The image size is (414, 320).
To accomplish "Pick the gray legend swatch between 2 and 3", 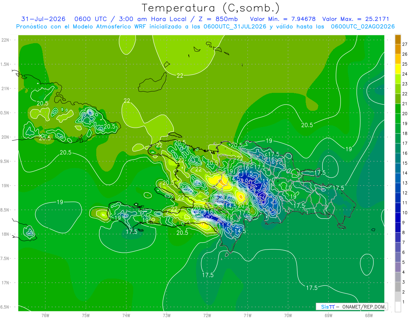I will (398, 287).
